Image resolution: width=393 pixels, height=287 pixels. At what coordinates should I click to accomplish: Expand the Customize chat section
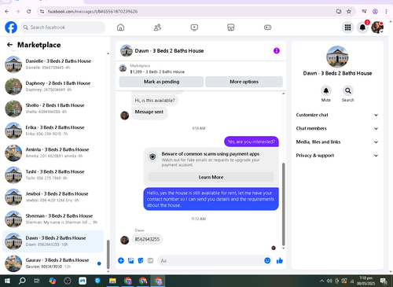(337, 115)
